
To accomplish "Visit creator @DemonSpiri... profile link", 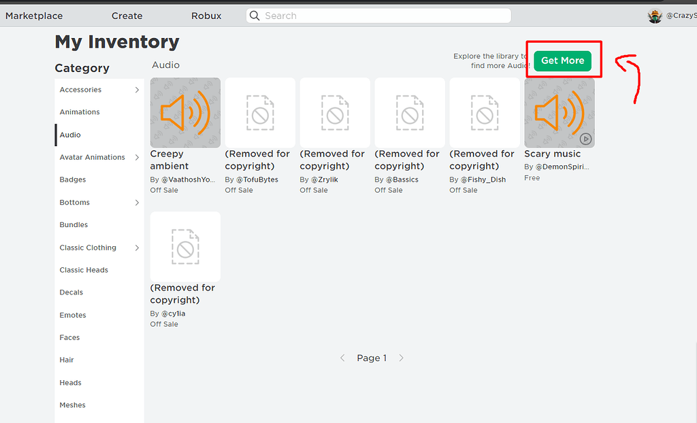I will (562, 167).
